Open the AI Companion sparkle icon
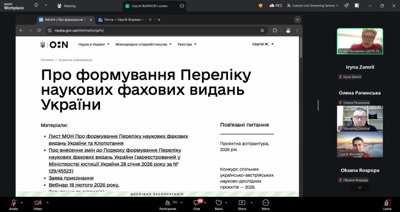This screenshot has width=400, height=212. coord(346,6)
